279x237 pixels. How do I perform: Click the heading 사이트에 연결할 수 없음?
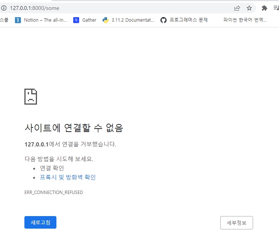[x=74, y=128]
